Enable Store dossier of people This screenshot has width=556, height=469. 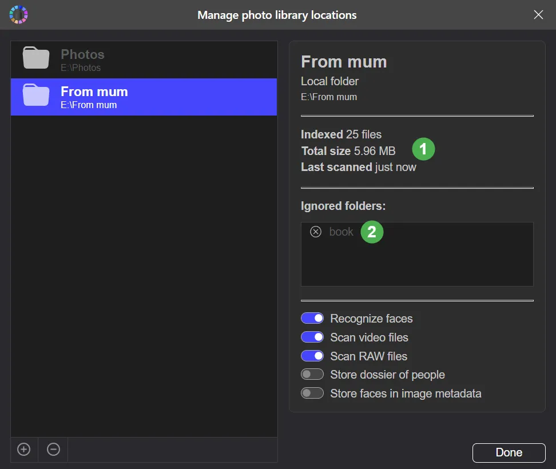point(312,374)
